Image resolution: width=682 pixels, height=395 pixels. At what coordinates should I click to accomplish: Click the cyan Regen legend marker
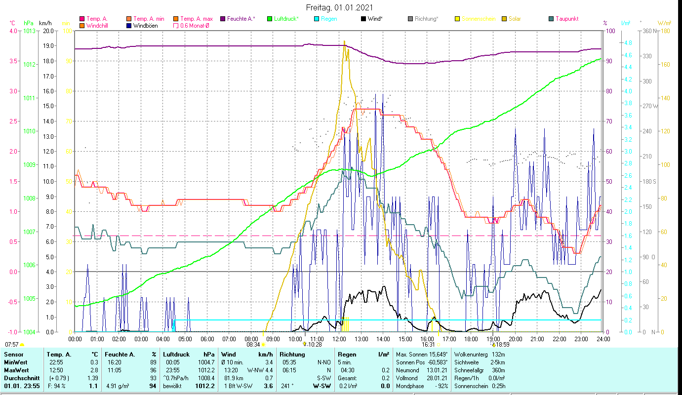point(317,19)
